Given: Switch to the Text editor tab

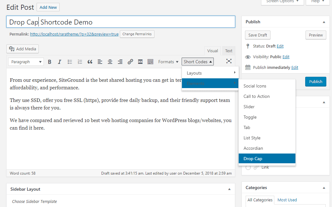Looking at the screenshot, I should click(229, 51).
